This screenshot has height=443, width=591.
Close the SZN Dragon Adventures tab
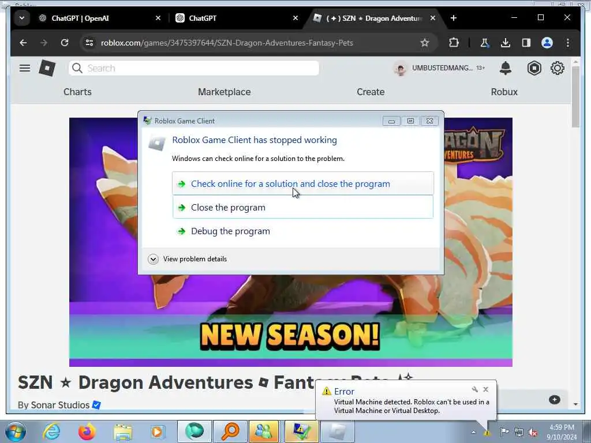pos(433,18)
